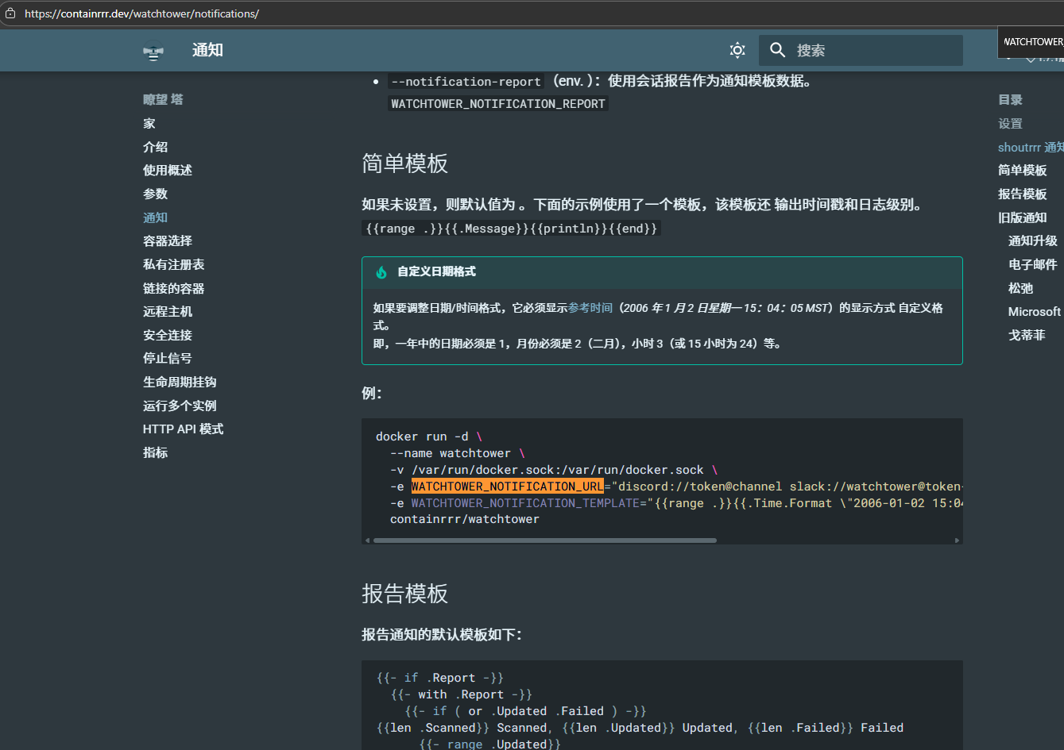Click the Scanned, Updated, Failed template line
This screenshot has width=1064, height=750.
[x=640, y=728]
